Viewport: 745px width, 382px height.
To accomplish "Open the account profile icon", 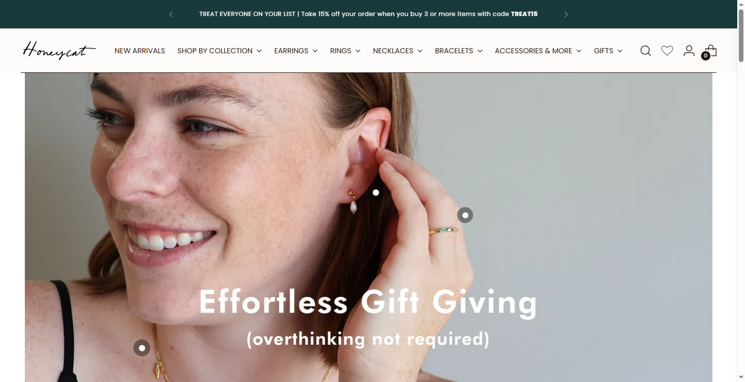I will [689, 51].
